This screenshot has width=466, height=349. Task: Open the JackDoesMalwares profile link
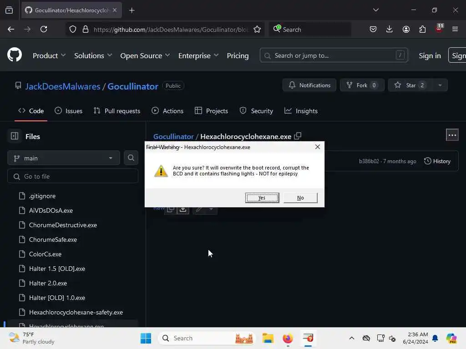pyautogui.click(x=63, y=86)
